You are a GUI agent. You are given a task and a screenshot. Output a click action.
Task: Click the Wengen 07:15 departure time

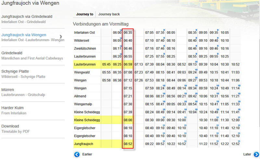pos(128,88)
